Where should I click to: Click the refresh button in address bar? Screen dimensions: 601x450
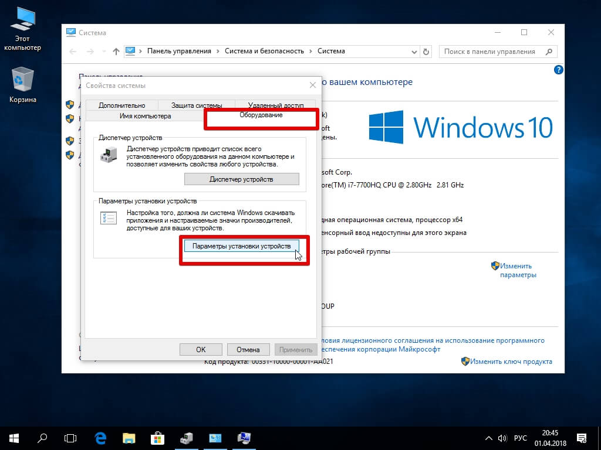click(x=426, y=52)
